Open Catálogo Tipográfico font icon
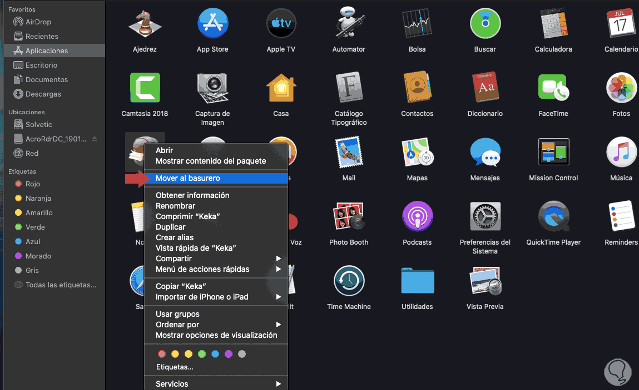Screen dimensions: 639x390 (349, 88)
